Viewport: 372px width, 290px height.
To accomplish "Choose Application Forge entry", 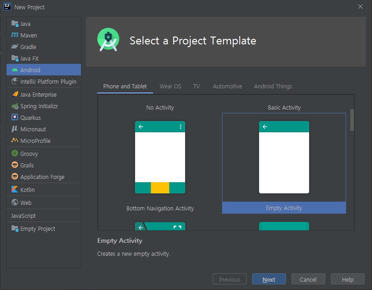I will 43,177.
